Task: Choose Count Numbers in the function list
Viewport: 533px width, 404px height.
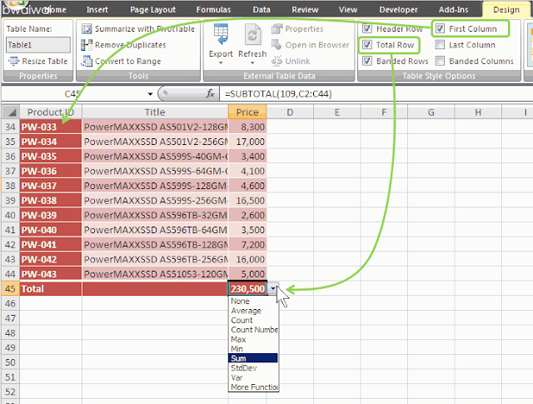Action: (x=253, y=330)
